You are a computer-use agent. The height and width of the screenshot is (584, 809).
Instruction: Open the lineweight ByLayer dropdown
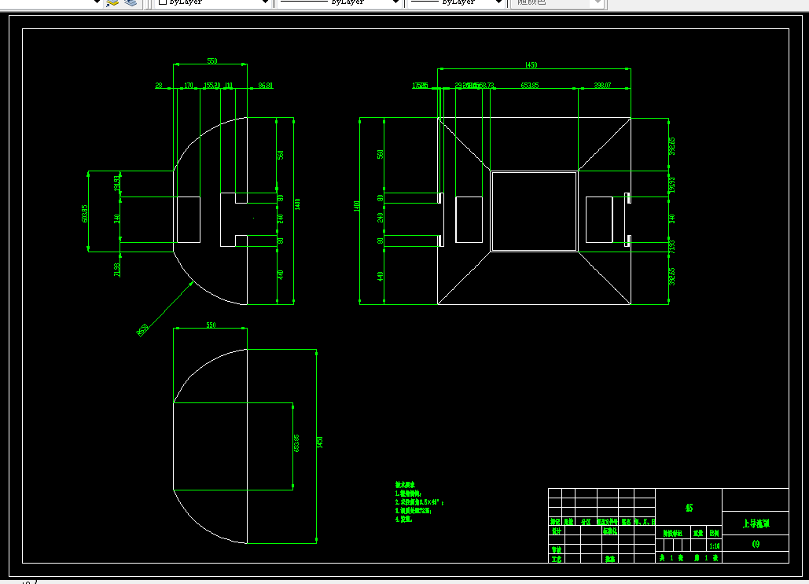click(x=457, y=2)
